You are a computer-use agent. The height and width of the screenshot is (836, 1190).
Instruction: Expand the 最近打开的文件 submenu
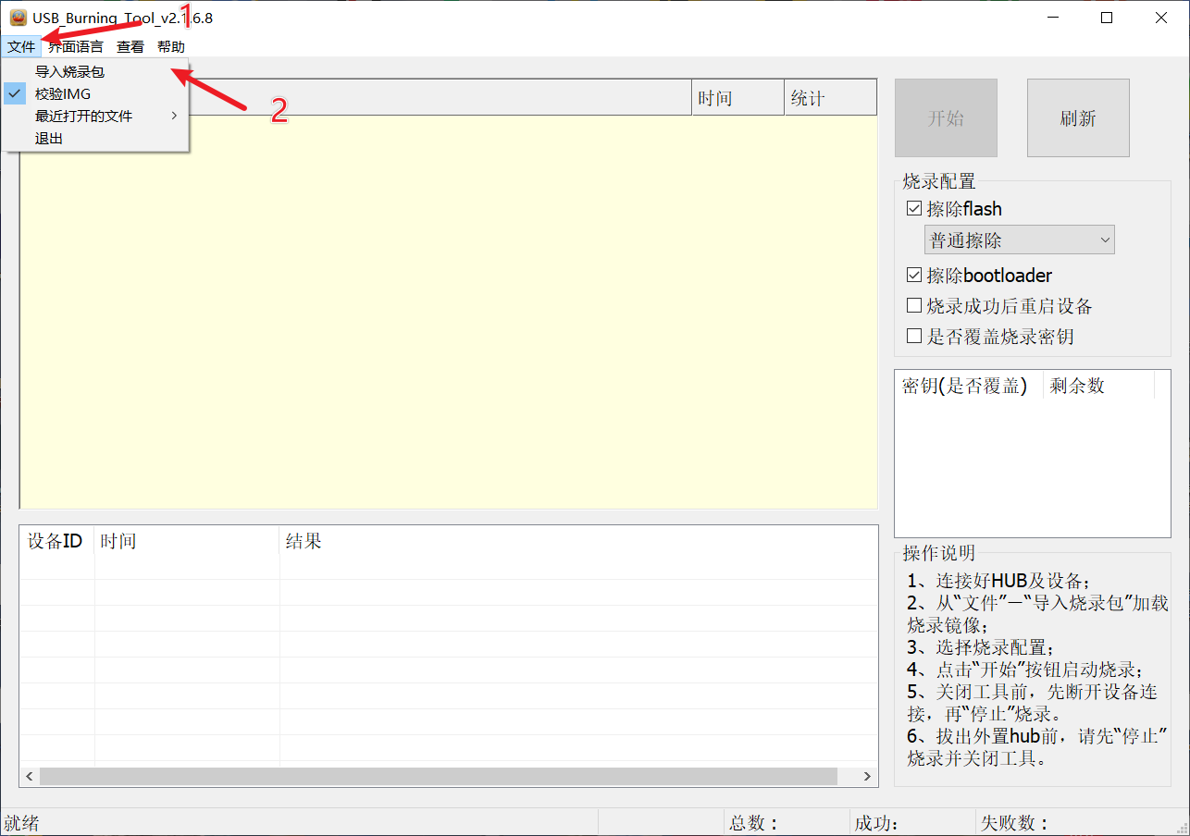[x=96, y=116]
